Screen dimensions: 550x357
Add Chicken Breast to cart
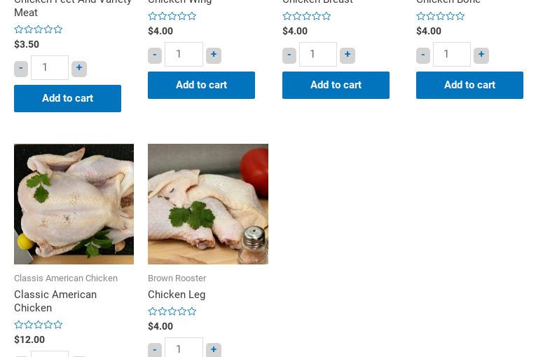tap(336, 85)
